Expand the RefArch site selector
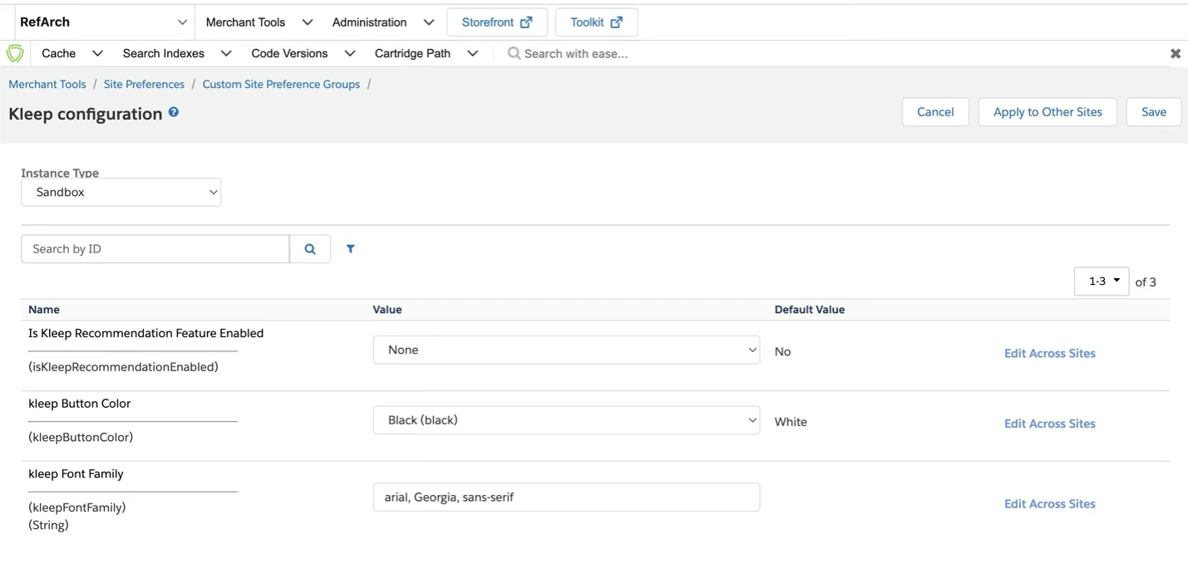Screen dimensions: 1188x578 point(103,22)
